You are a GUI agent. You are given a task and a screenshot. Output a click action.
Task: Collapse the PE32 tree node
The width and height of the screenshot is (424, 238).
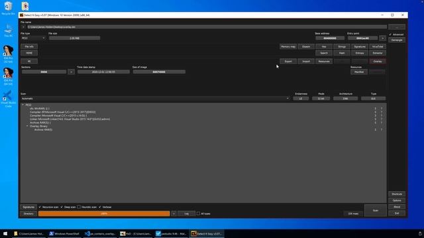[x=23, y=104]
